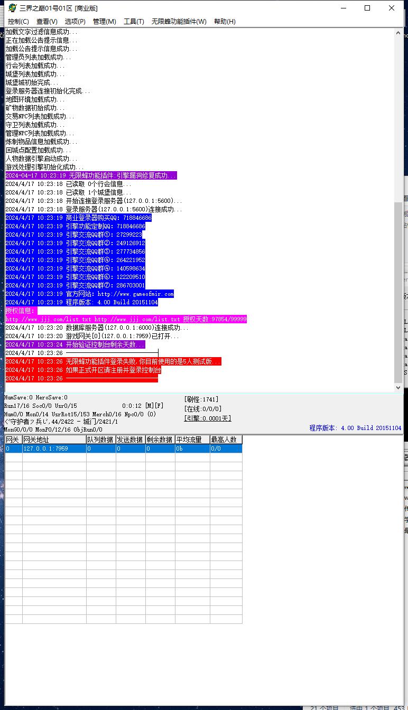The image size is (408, 710).
Task: Open the 查看(V) menu
Action: point(47,22)
